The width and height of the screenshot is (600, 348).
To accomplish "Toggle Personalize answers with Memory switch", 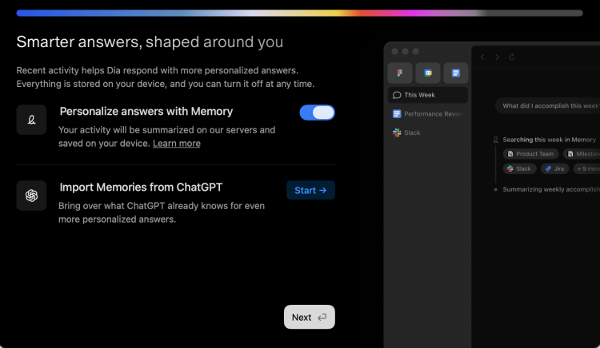I will tap(317, 113).
